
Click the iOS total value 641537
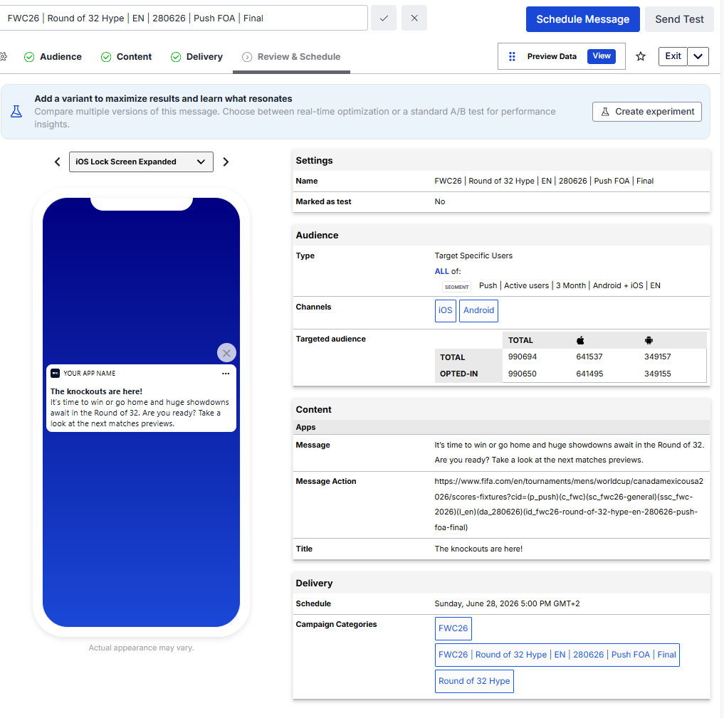point(589,357)
